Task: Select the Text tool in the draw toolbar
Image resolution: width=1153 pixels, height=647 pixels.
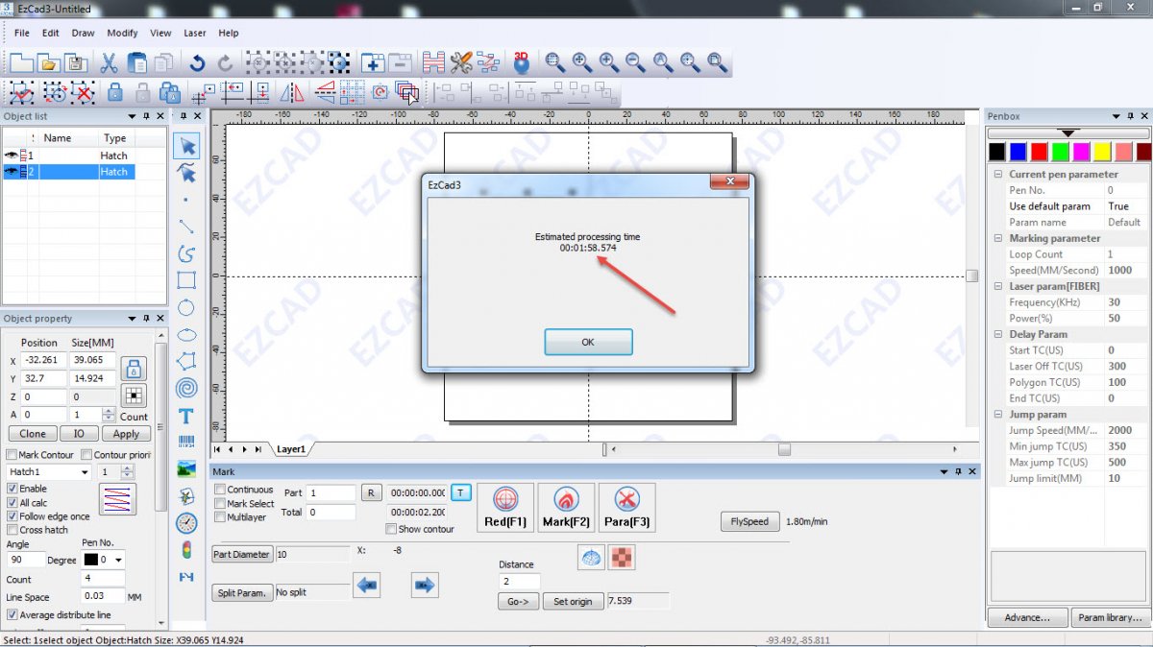Action: pos(186,416)
